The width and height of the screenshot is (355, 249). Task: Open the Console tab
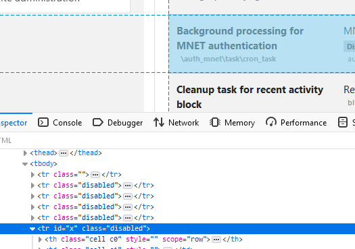[x=60, y=123]
